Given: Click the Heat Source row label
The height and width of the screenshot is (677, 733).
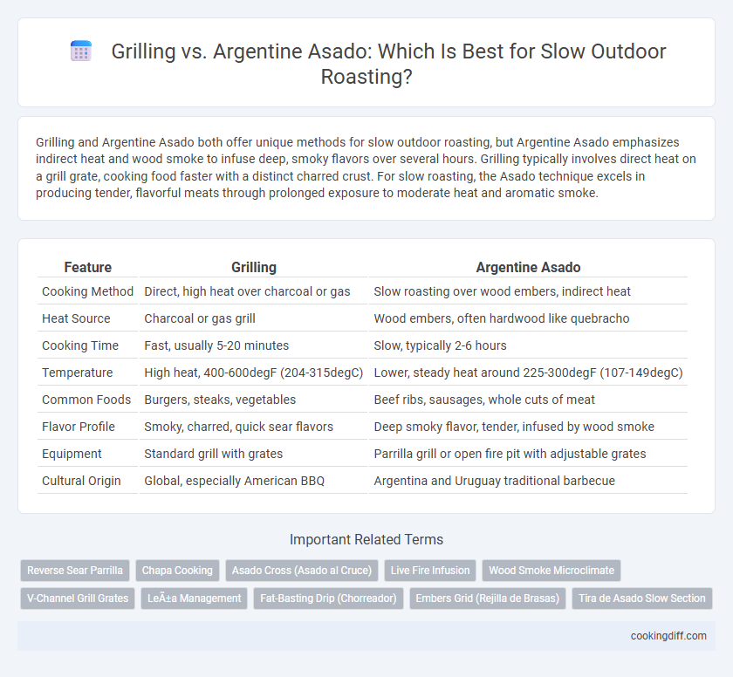Looking at the screenshot, I should 76,318.
